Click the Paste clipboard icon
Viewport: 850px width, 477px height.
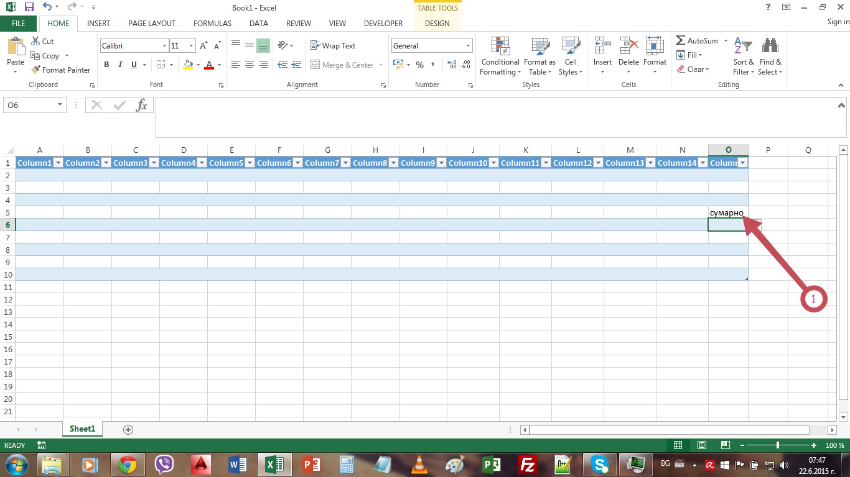[15, 47]
